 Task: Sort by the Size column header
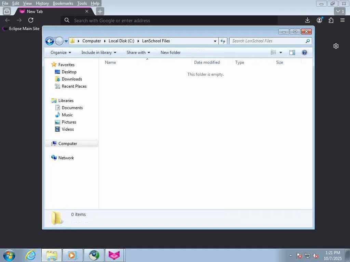(287, 62)
